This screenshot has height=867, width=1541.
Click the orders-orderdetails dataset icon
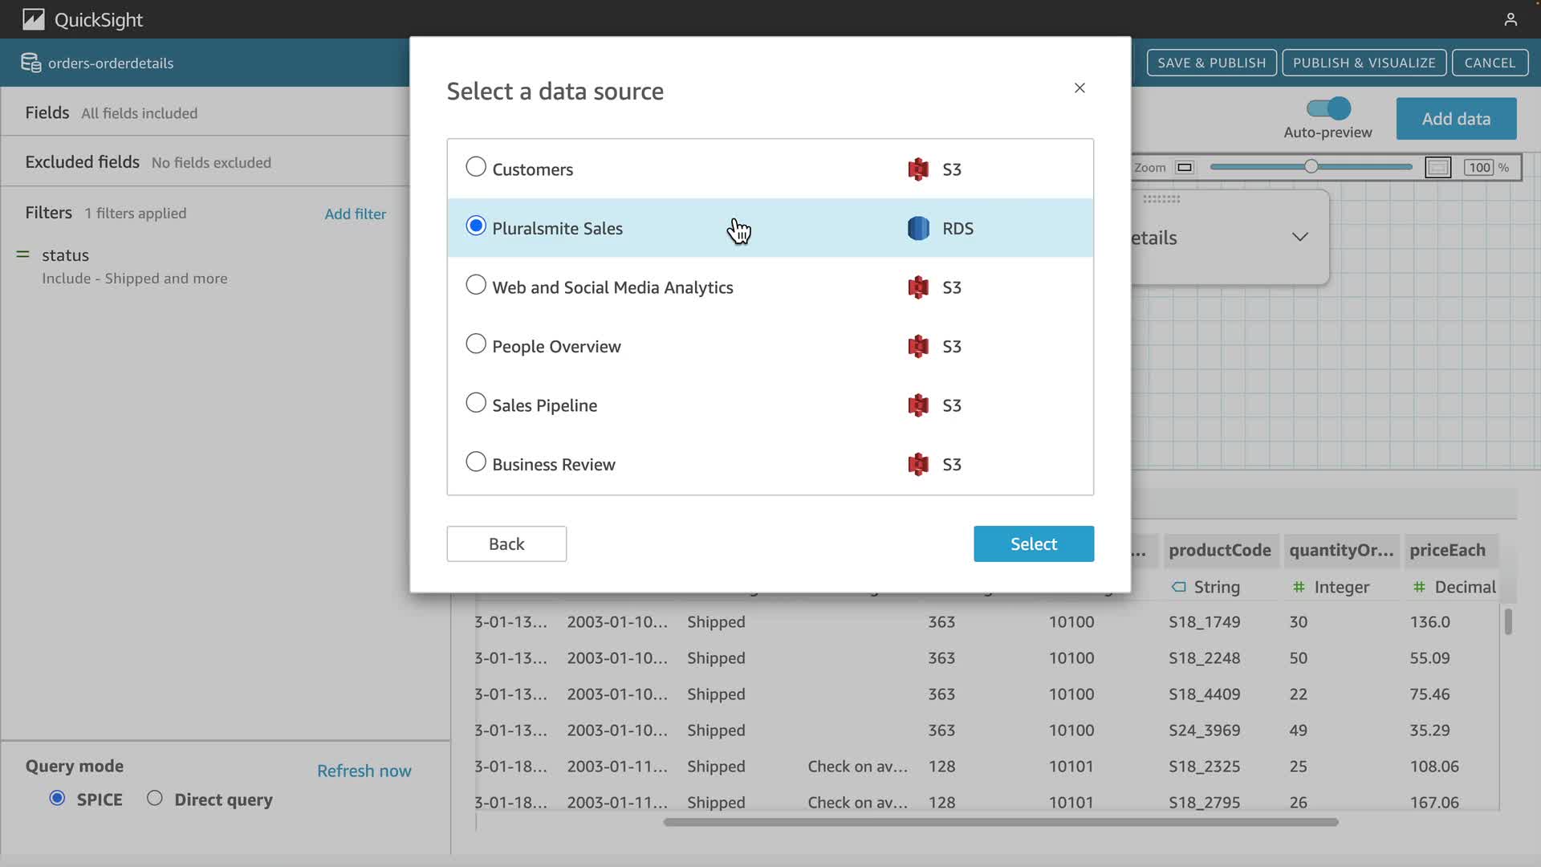click(30, 63)
